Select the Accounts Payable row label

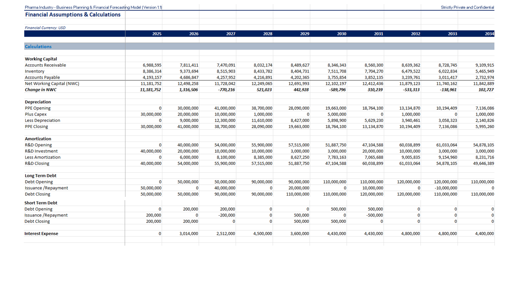[x=42, y=78]
